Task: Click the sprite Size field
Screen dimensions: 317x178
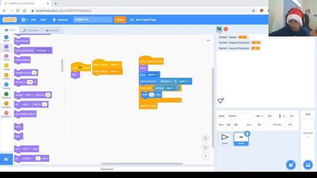Action: (259, 125)
